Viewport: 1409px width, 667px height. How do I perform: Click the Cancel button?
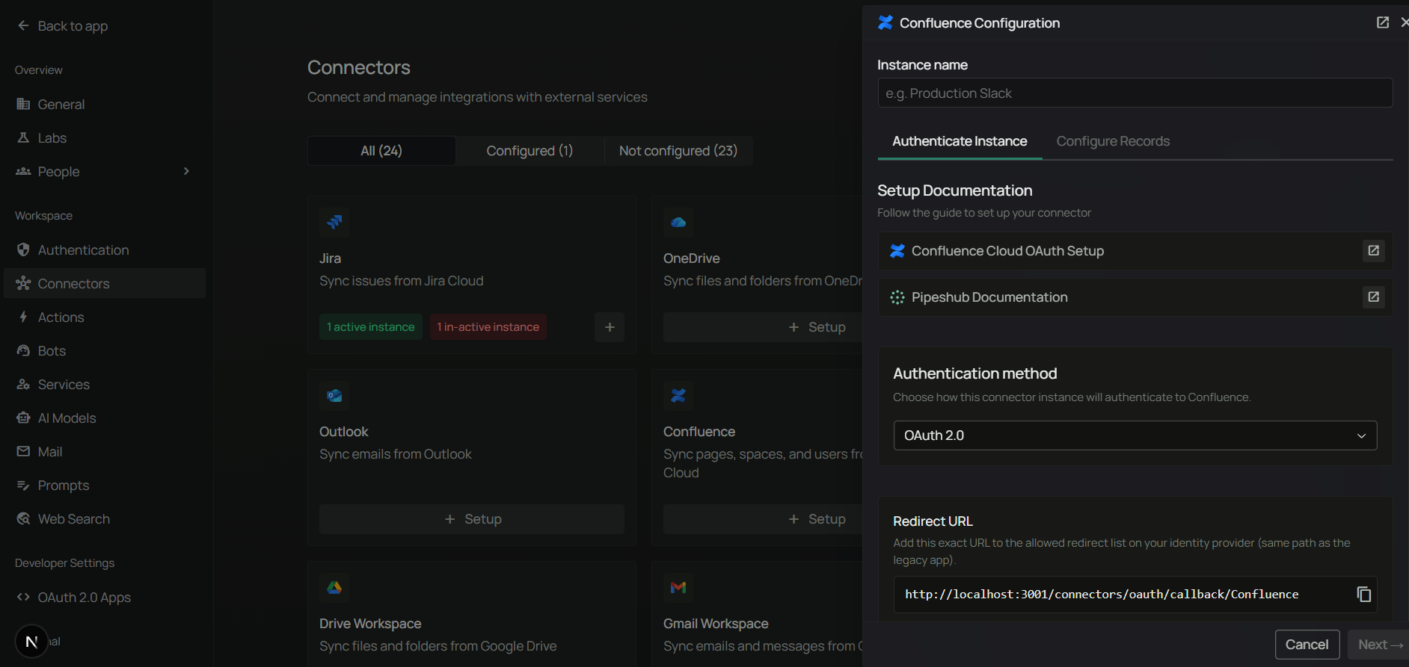coord(1307,644)
